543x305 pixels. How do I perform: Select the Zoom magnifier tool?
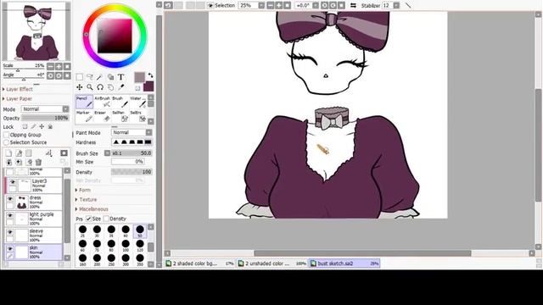(x=90, y=87)
